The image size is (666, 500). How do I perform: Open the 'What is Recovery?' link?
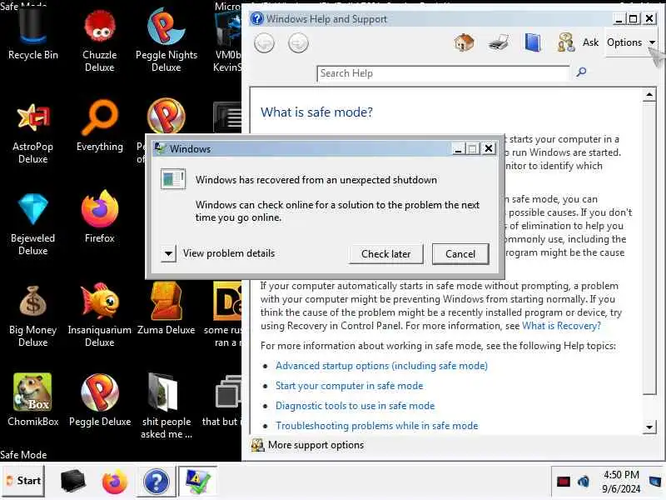coord(561,326)
